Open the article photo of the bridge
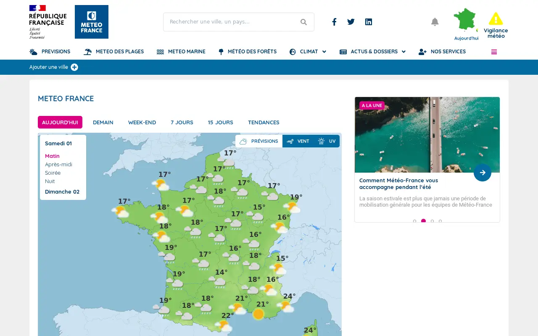The height and width of the screenshot is (336, 538). [427, 135]
